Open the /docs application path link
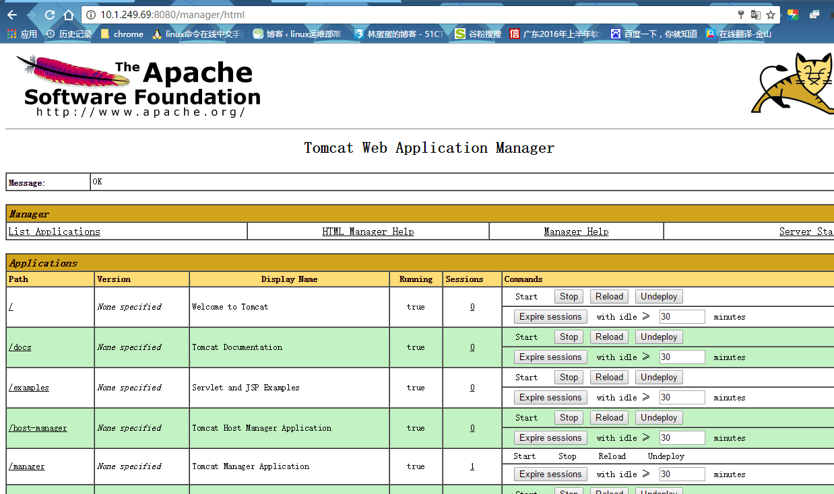 click(20, 347)
